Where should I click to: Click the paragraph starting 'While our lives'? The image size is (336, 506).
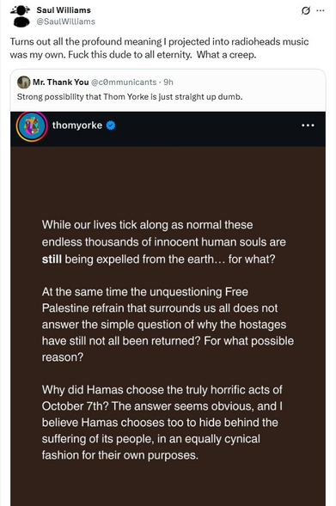tap(163, 242)
